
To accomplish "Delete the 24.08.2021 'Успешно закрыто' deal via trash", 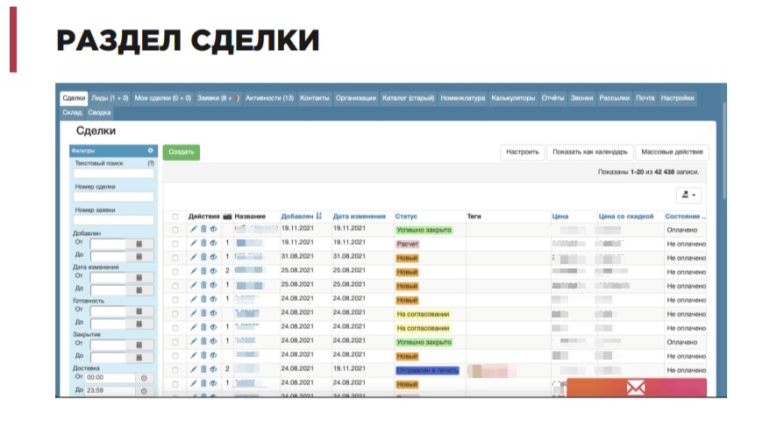I will coord(203,341).
